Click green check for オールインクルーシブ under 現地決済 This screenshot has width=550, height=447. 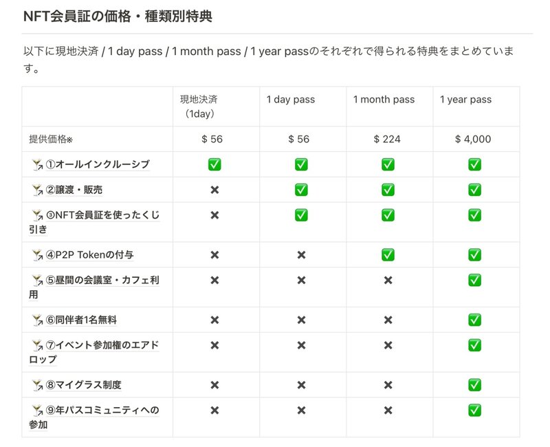pos(214,164)
